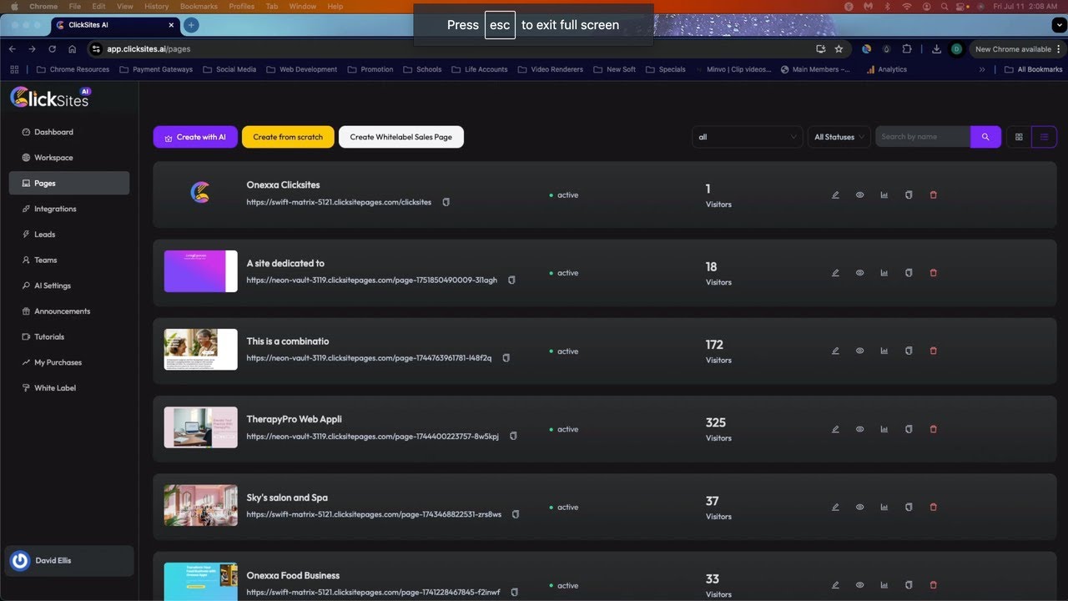Preview Onexxa Clicksites with the eye icon
The height and width of the screenshot is (601, 1068).
[x=859, y=195]
